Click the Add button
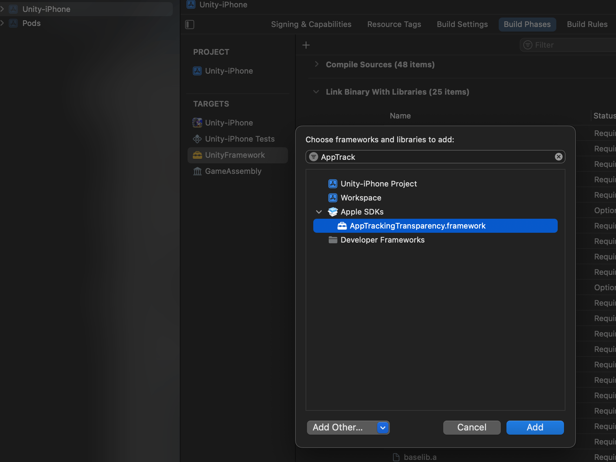Image resolution: width=616 pixels, height=462 pixels. pos(535,427)
